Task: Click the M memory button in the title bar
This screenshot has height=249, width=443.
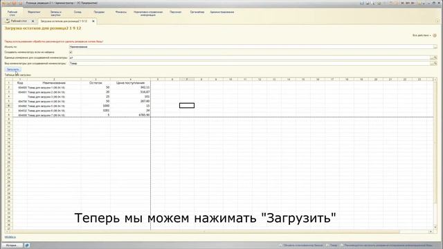Action: [x=403, y=3]
